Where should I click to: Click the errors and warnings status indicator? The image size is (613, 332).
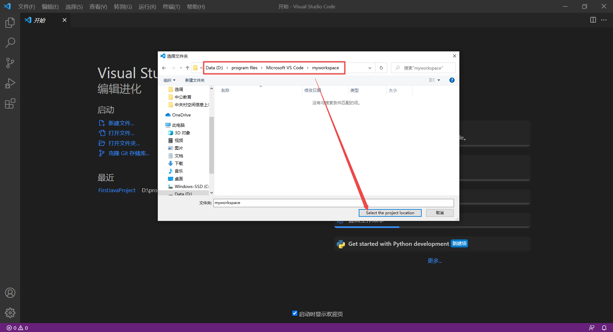pyautogui.click(x=17, y=328)
